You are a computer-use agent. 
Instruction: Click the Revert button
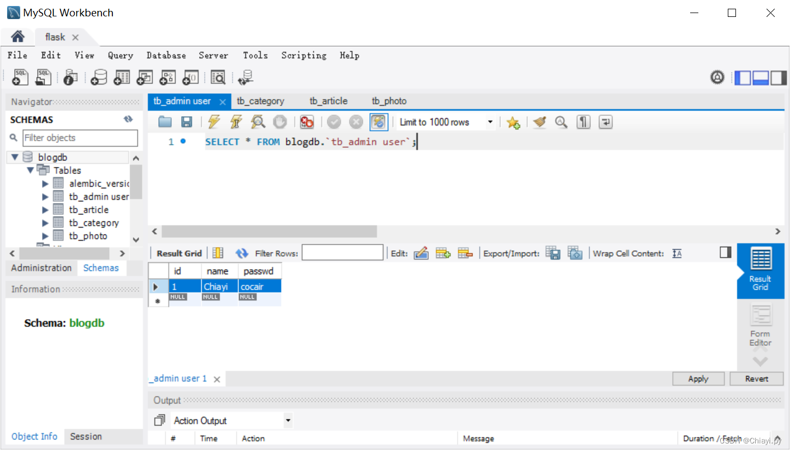click(x=757, y=379)
